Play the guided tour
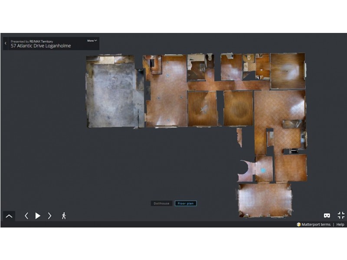This screenshot has width=347, height=260. coord(38,216)
